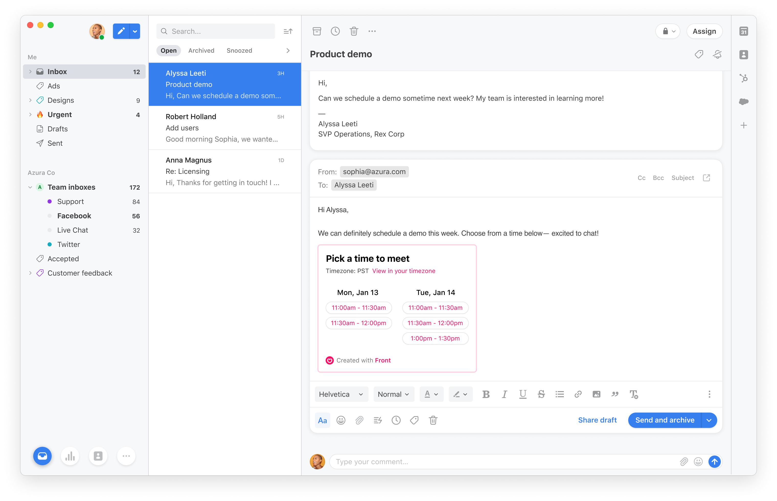Archive the Product demo conversation
The height and width of the screenshot is (501, 777).
[316, 31]
